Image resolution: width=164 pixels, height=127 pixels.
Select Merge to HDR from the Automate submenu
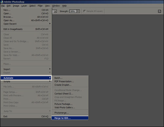click(x=70, y=118)
